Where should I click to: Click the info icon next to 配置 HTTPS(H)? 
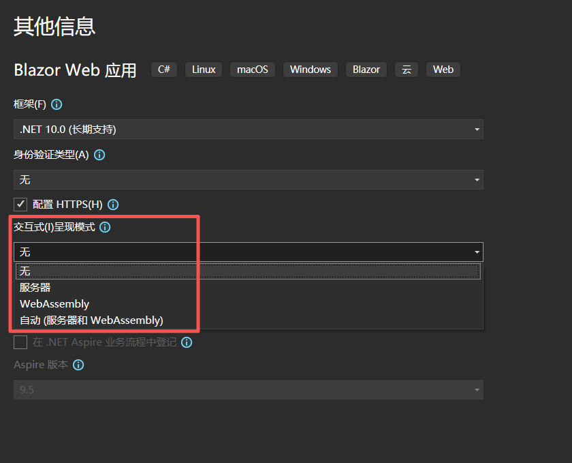[x=113, y=205]
